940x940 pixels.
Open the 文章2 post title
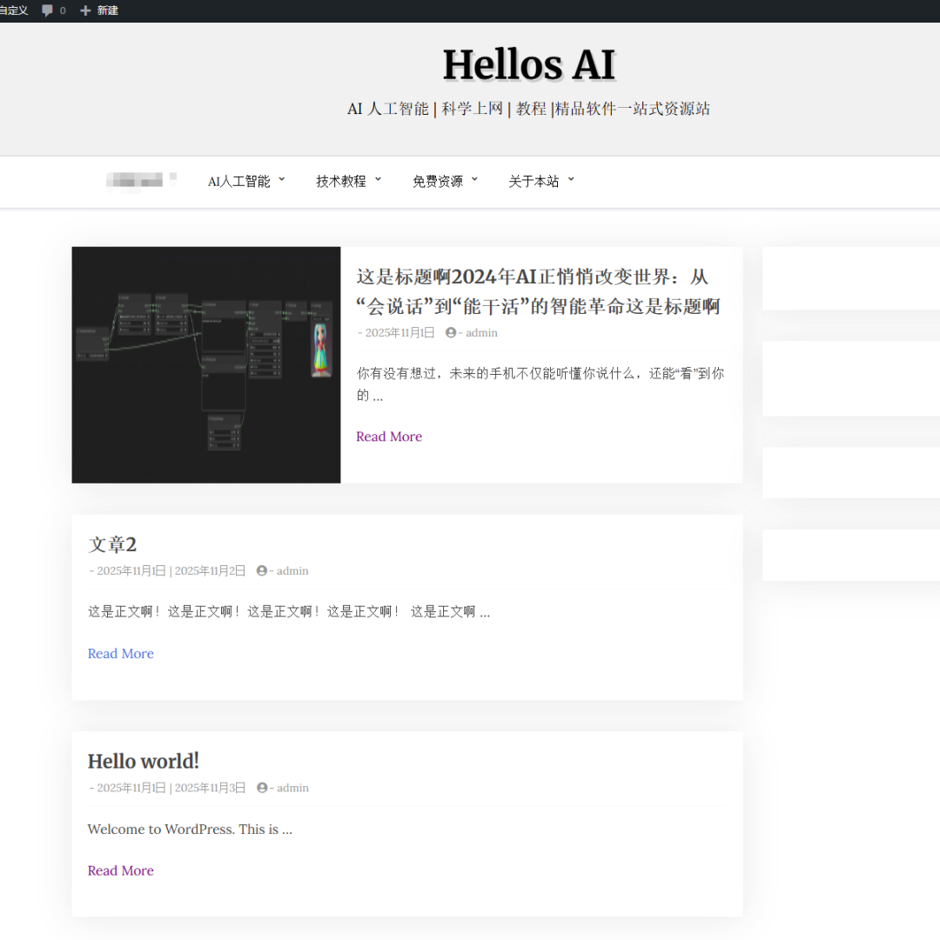pos(112,544)
